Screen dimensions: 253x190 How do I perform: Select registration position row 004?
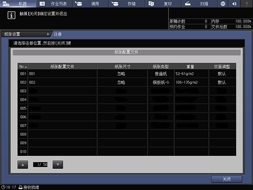pyautogui.click(x=127, y=99)
